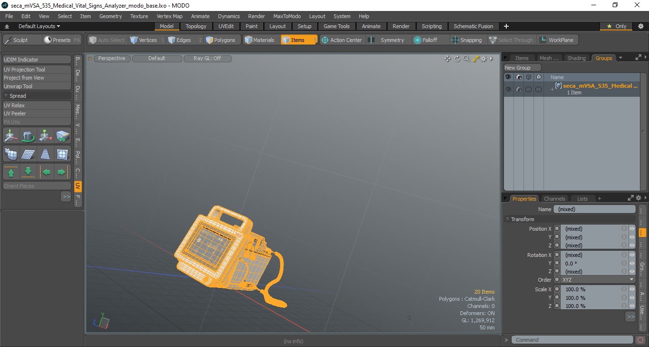Click the UV Relax button

click(x=37, y=105)
